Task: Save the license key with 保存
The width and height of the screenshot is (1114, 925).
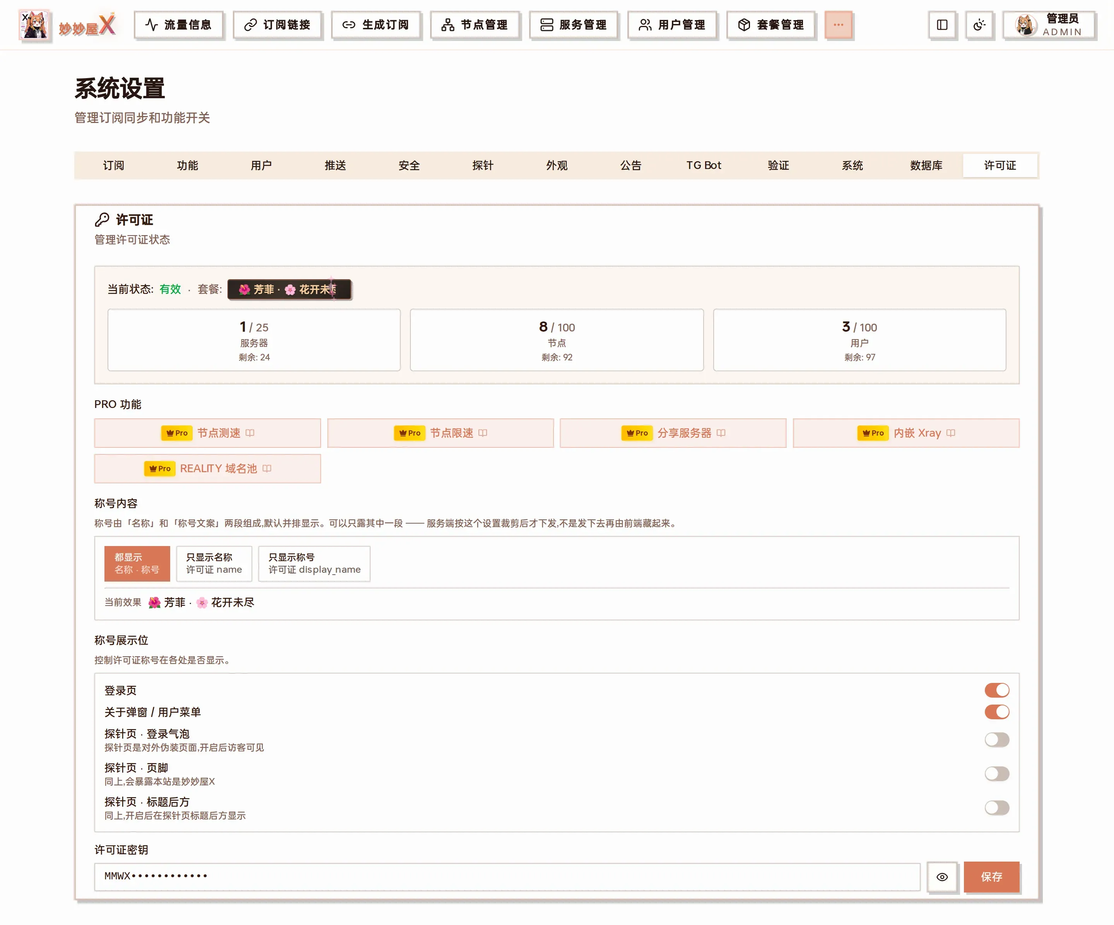Action: tap(991, 877)
